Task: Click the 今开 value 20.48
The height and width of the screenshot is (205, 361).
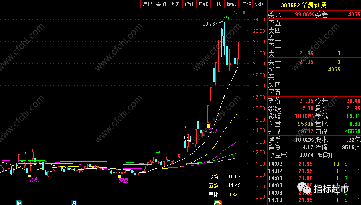Action: pos(353,101)
